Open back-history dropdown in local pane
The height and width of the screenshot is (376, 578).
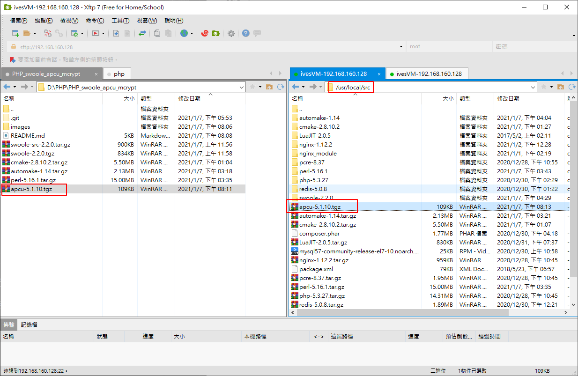point(15,87)
